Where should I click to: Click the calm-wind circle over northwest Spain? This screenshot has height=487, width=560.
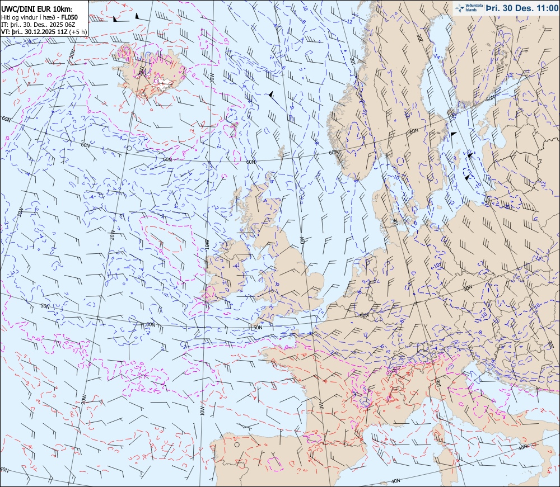pyautogui.click(x=236, y=445)
